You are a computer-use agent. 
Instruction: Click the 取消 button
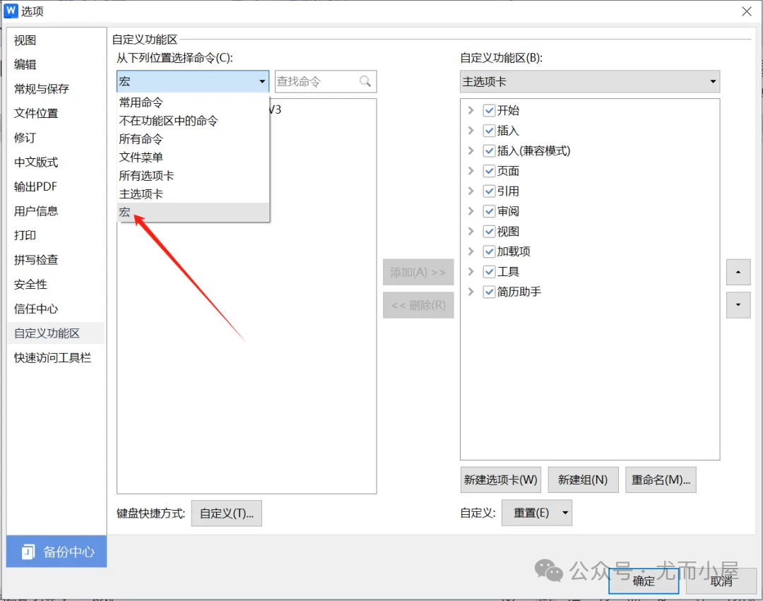click(x=721, y=581)
